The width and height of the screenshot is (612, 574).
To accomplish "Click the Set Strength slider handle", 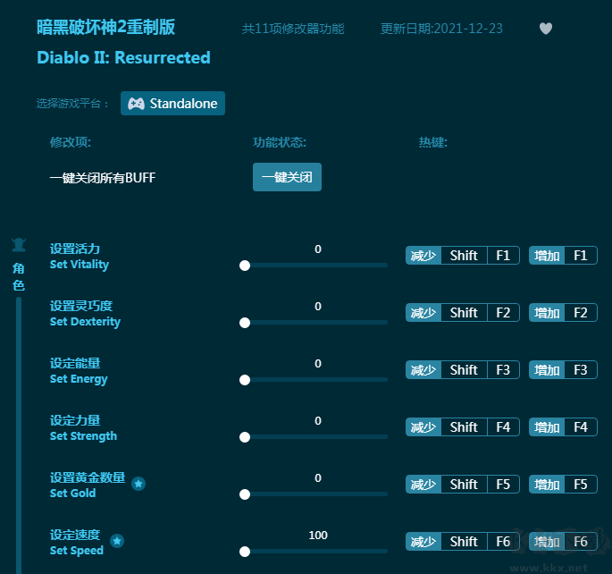I will pos(245,437).
